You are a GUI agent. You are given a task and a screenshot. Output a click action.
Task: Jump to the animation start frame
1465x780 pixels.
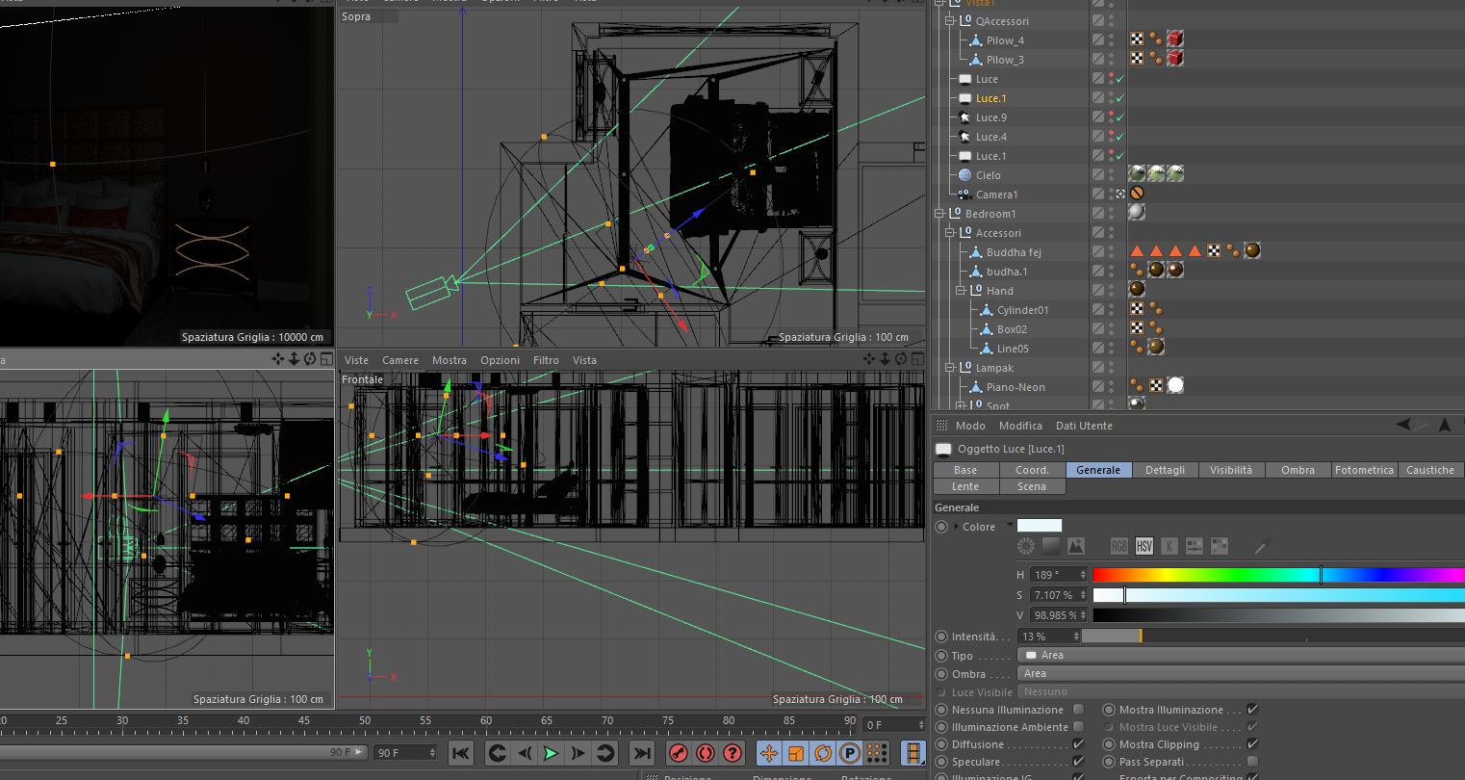point(460,753)
